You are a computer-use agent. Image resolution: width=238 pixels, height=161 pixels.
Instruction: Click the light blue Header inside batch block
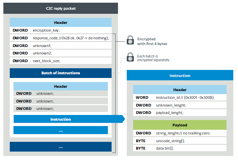pyautogui.click(x=61, y=86)
